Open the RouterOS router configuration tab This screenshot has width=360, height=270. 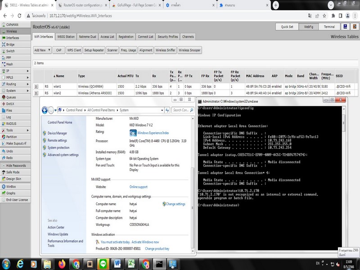[x=83, y=5]
